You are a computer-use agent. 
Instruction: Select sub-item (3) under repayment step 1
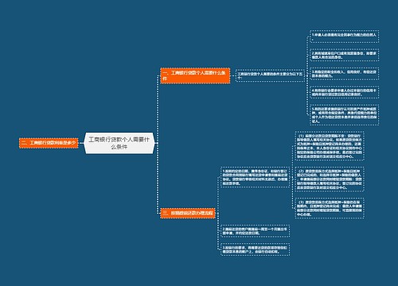(330, 208)
